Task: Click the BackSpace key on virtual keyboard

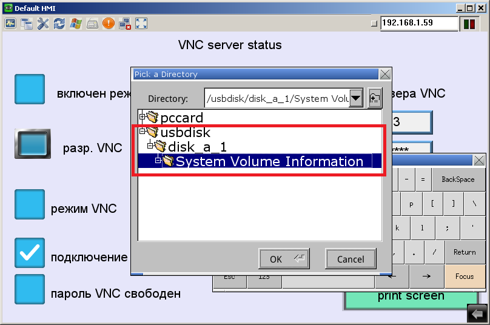Action: (458, 179)
